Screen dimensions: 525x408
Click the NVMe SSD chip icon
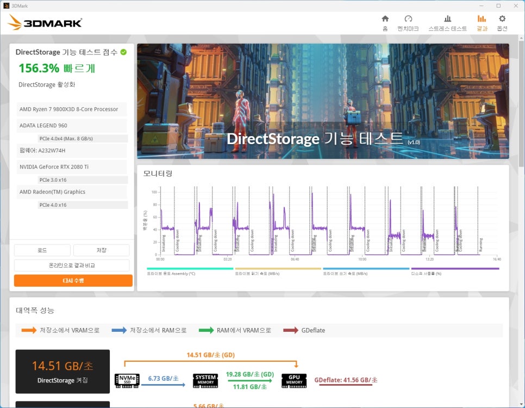click(x=127, y=380)
